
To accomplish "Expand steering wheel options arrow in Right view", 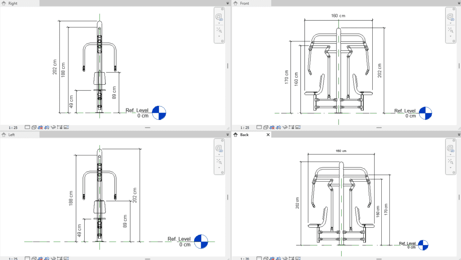I will click(x=219, y=23).
